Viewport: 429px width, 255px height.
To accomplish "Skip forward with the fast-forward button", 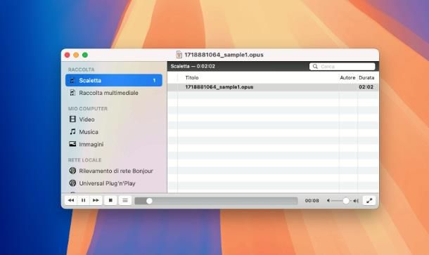I will coord(96,200).
